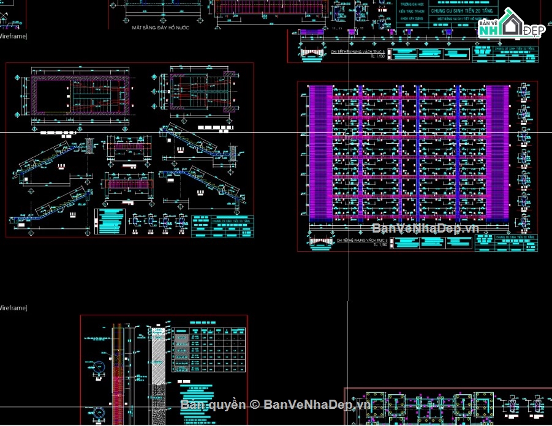Click the cyan notes block in the stair sheet

[110, 222]
